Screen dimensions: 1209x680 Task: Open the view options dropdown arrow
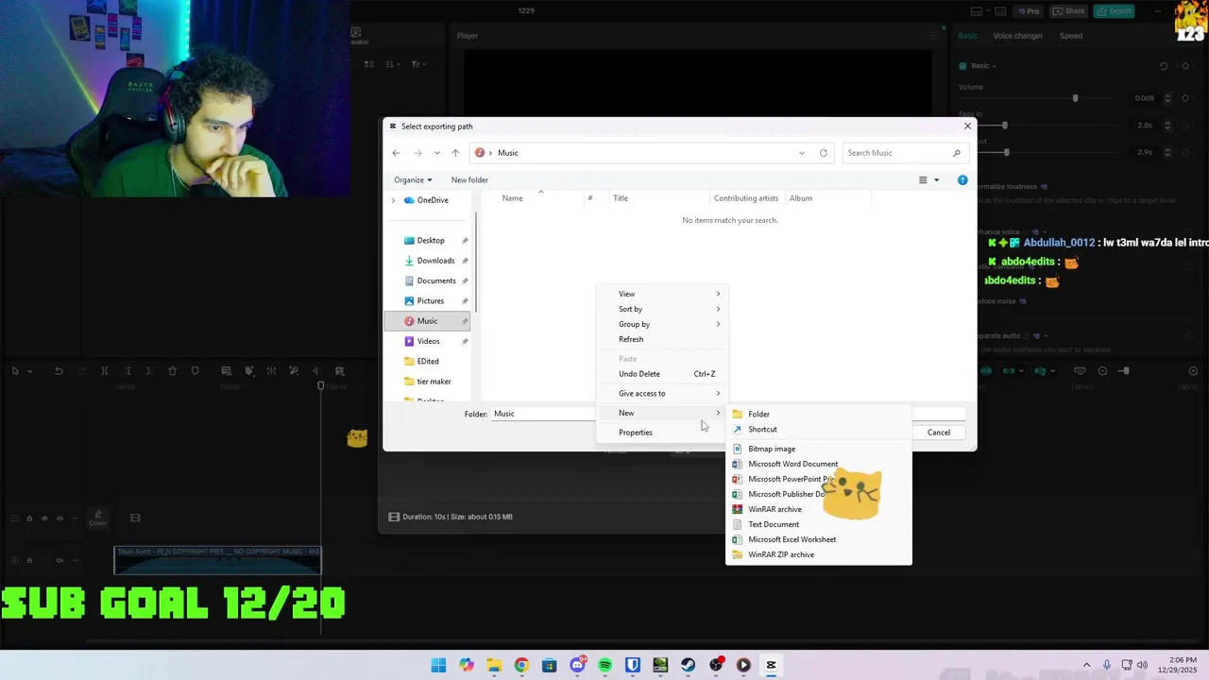pos(937,179)
